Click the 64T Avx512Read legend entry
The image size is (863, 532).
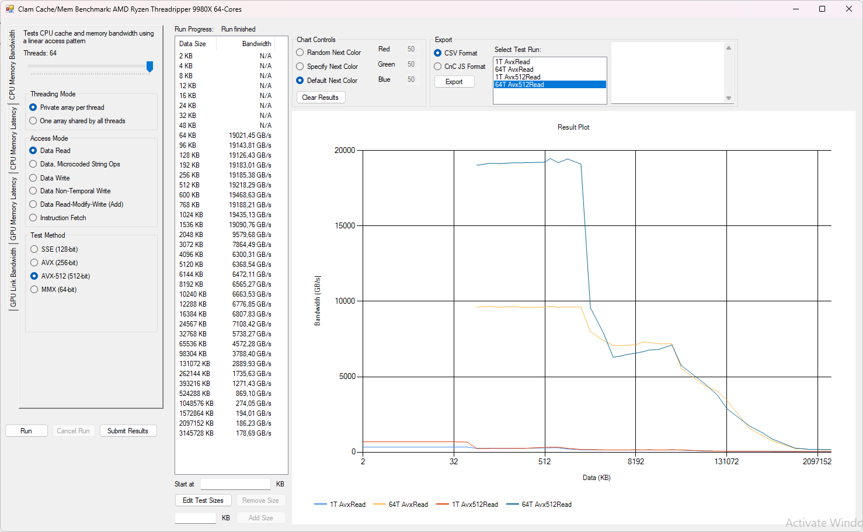(539, 505)
